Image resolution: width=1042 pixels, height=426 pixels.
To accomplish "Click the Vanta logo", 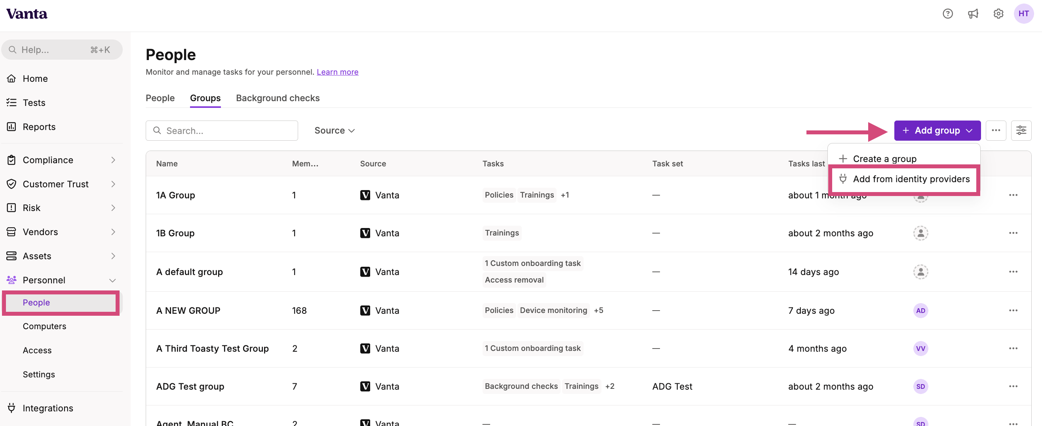I will (27, 14).
